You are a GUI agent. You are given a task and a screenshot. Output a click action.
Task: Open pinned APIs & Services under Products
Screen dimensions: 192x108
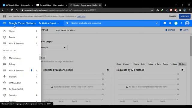[16, 70]
